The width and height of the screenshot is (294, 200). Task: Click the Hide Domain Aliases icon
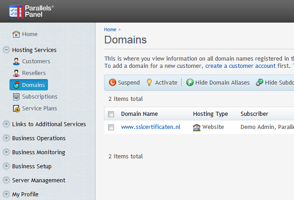[190, 83]
